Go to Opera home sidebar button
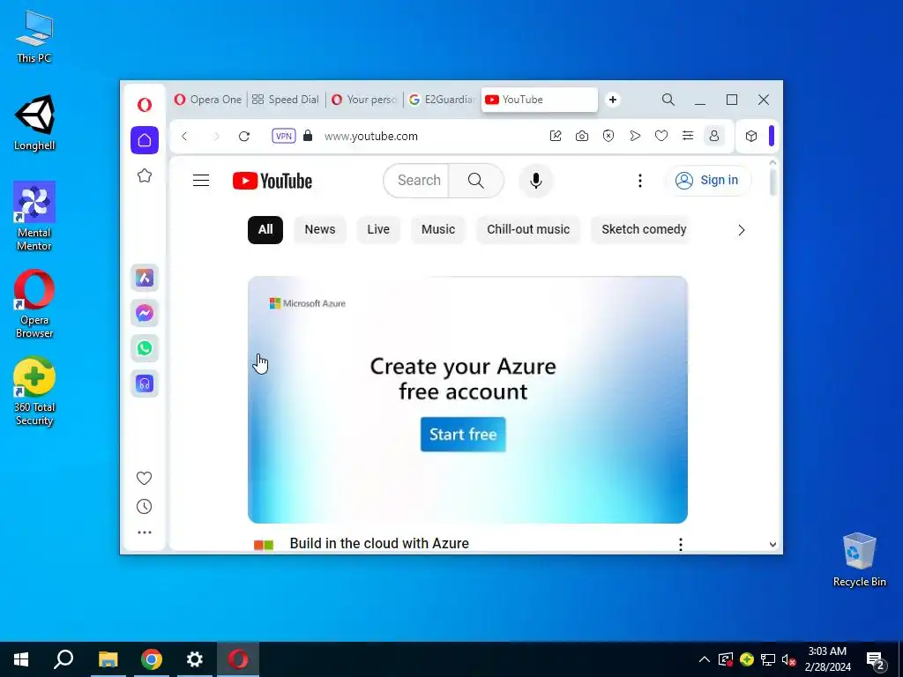Viewport: 903px width, 677px height. pyautogui.click(x=145, y=140)
